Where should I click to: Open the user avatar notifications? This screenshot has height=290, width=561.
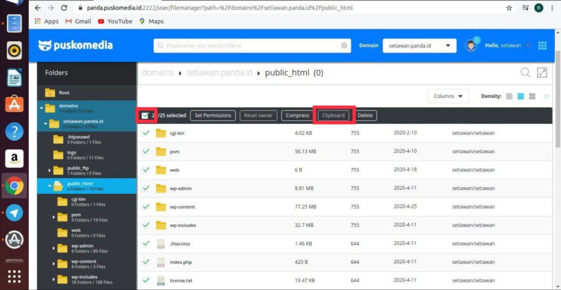pos(471,45)
